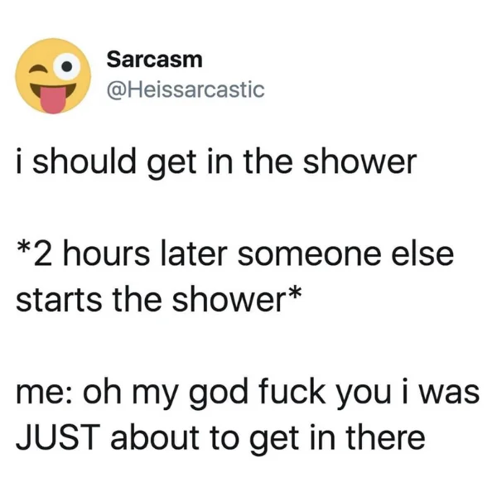
Task: Click the emoji's wide open eye
Action: (66, 66)
